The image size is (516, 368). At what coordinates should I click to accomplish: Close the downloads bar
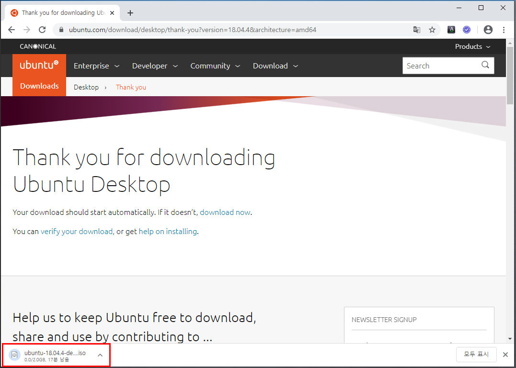point(505,355)
